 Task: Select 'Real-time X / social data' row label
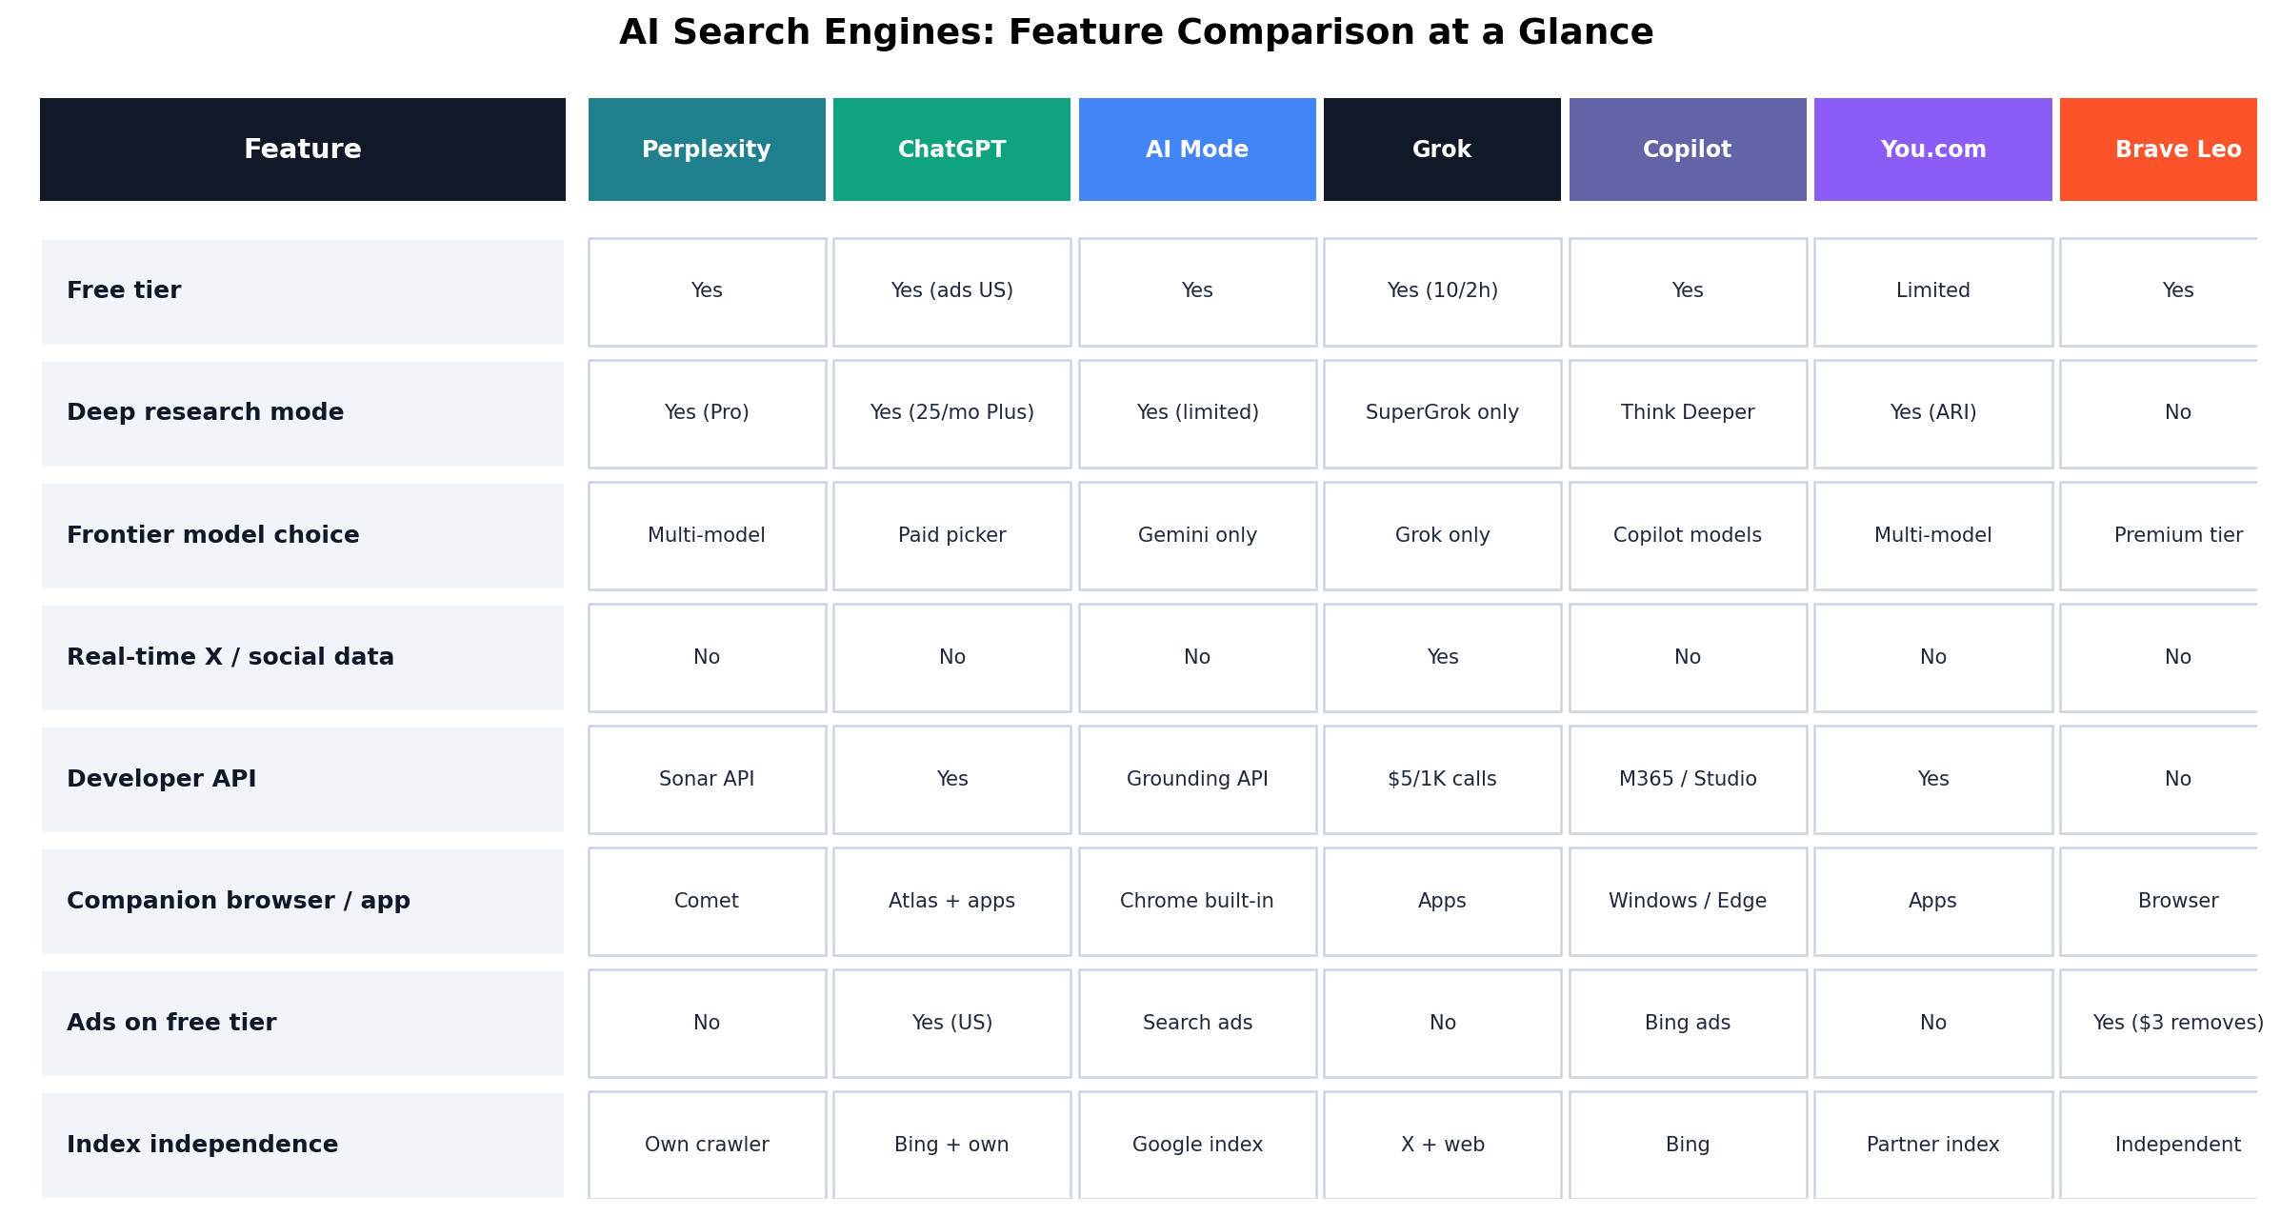pos(303,657)
